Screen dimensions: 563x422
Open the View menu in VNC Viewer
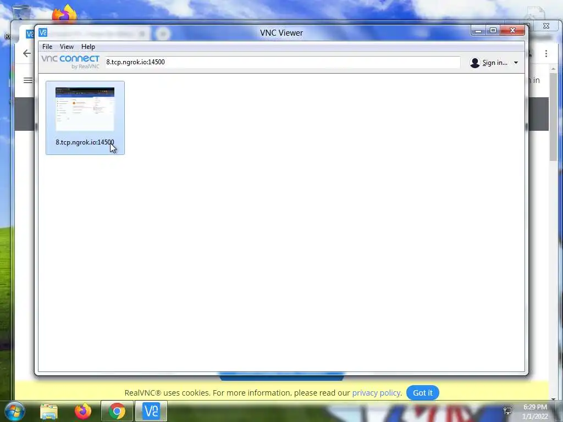[67, 47]
